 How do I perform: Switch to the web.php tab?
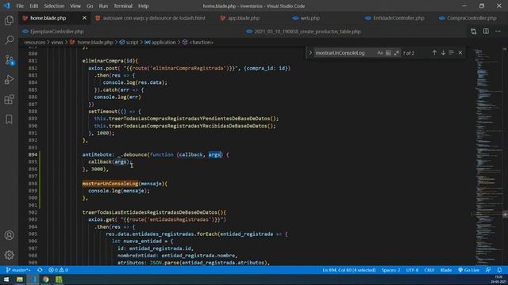pyautogui.click(x=306, y=18)
